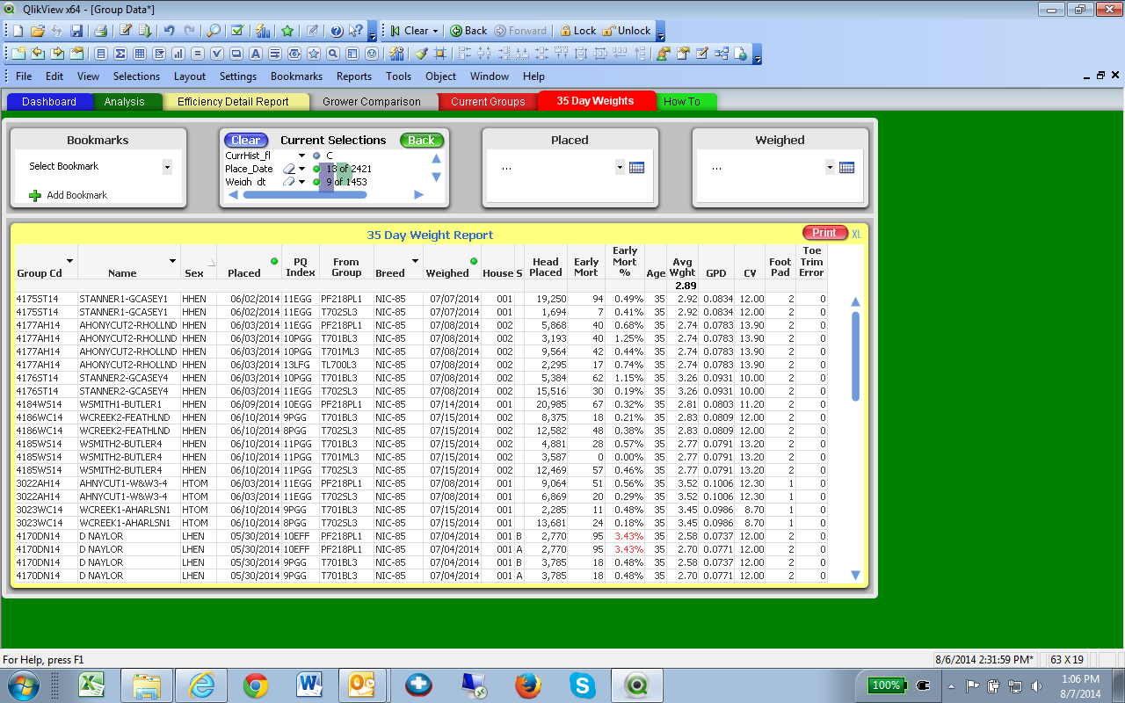Open a document with the folder icon
The image size is (1125, 703).
[x=38, y=31]
